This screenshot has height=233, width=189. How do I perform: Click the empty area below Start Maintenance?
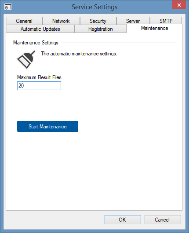click(x=94, y=171)
